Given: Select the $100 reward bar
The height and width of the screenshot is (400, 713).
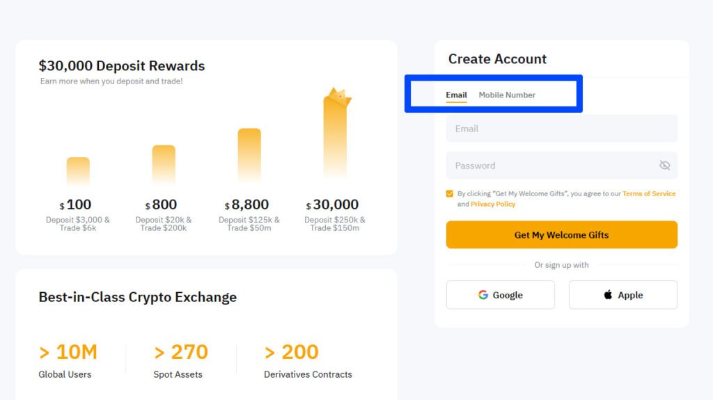Looking at the screenshot, I should (x=78, y=171).
